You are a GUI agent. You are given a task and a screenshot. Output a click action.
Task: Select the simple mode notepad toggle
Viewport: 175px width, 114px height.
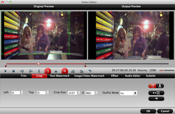click(x=152, y=86)
